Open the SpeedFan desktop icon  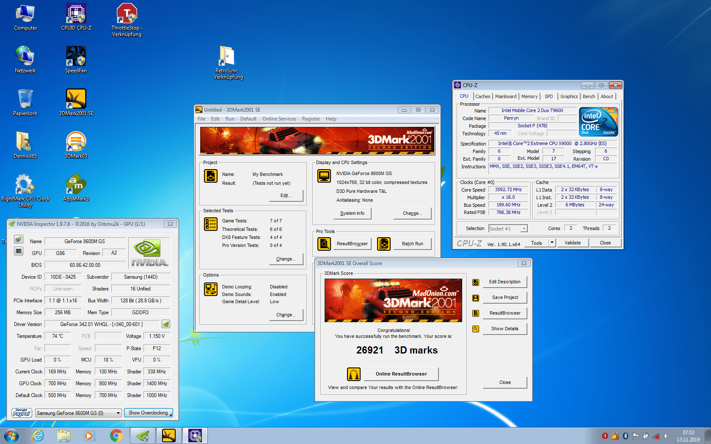(76, 60)
